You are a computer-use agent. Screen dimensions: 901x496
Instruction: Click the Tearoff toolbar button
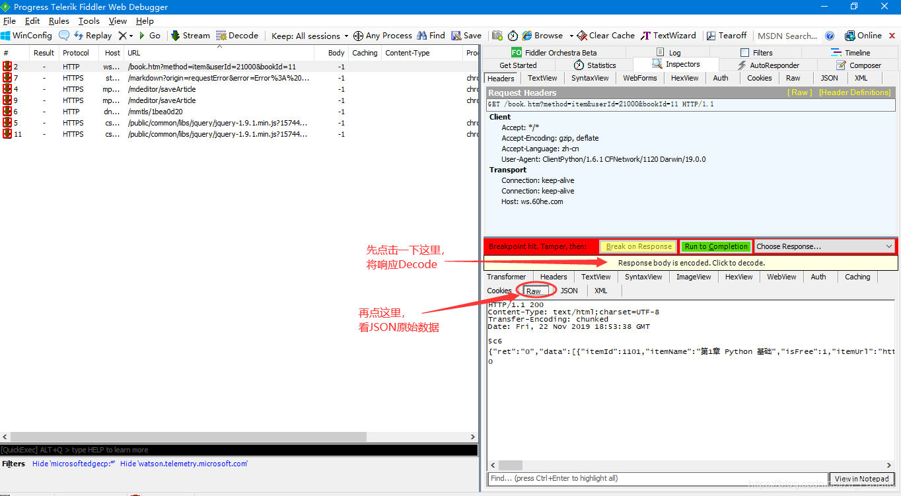[727, 36]
